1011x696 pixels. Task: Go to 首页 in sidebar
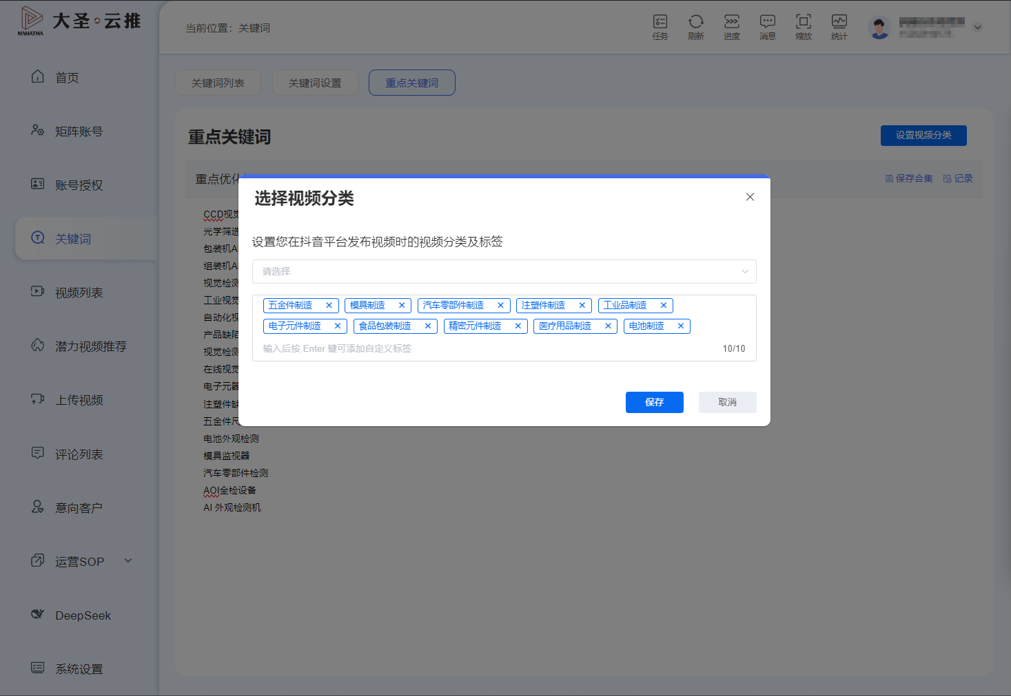click(67, 78)
